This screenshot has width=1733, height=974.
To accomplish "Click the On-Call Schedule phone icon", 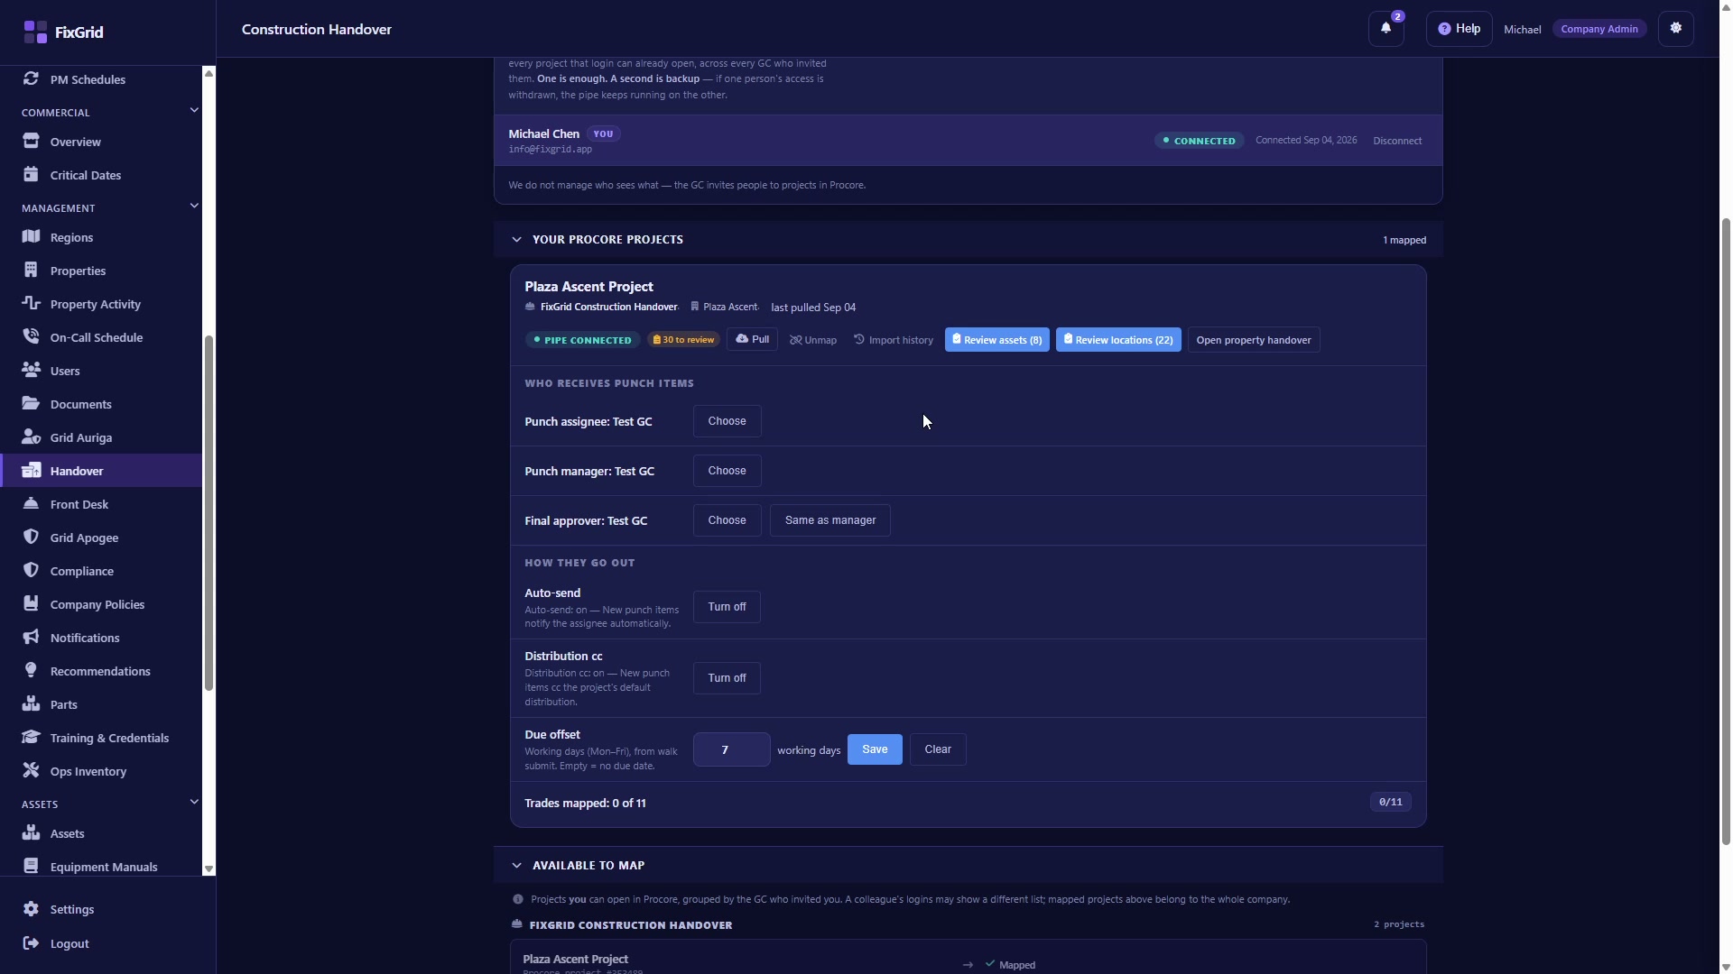I will (31, 336).
